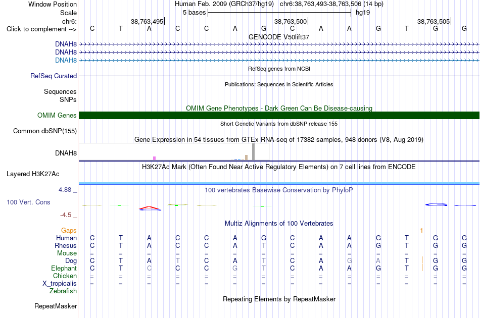Click the "Click to complement -->" label
Viewport: 480px width, 318px height.
pyautogui.click(x=41, y=29)
